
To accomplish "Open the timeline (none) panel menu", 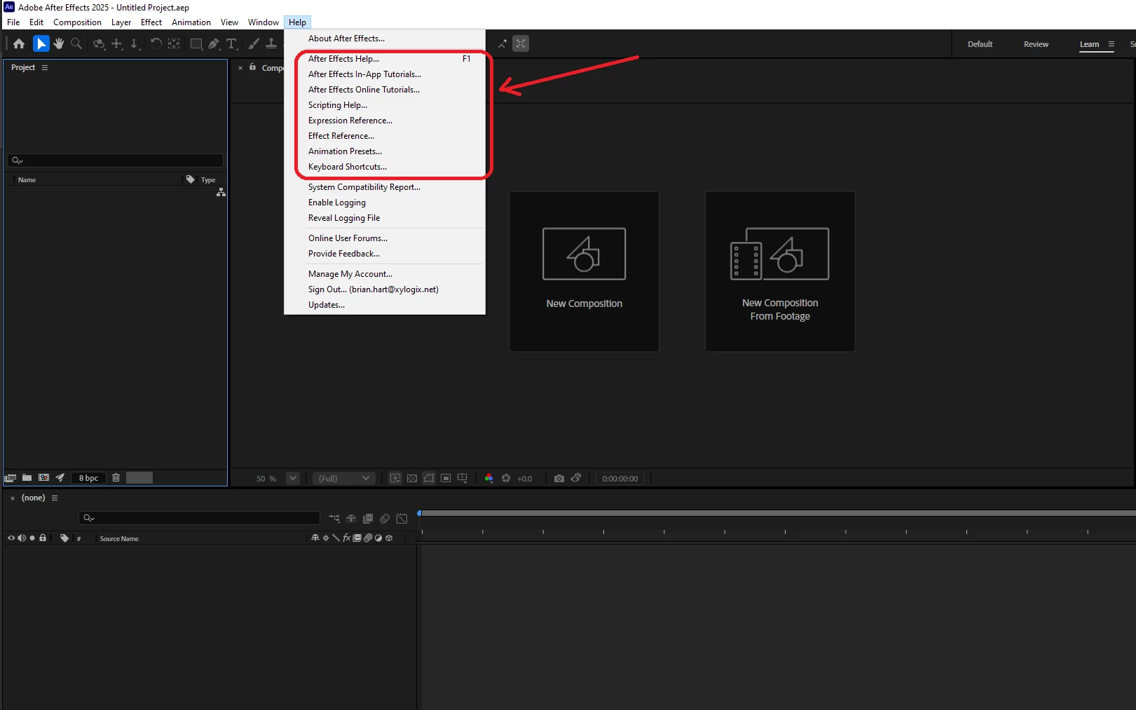I will pyautogui.click(x=55, y=498).
